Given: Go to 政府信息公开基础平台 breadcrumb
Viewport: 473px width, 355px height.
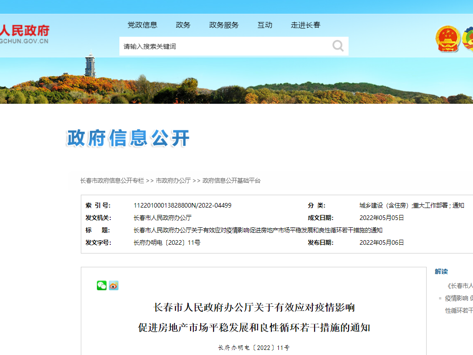Looking at the screenshot, I should (231, 181).
